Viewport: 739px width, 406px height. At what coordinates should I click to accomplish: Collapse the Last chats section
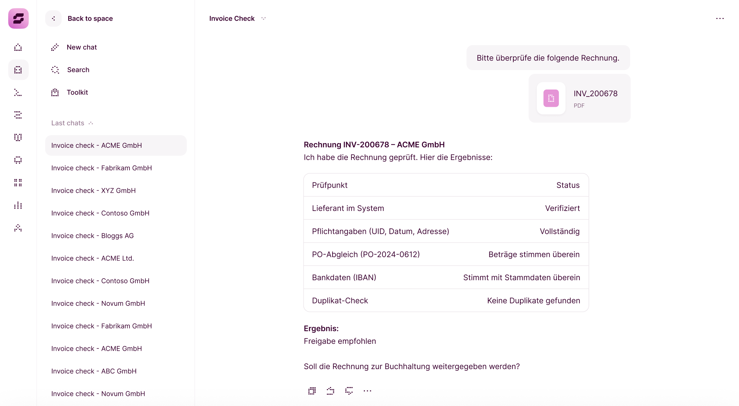[x=91, y=123]
